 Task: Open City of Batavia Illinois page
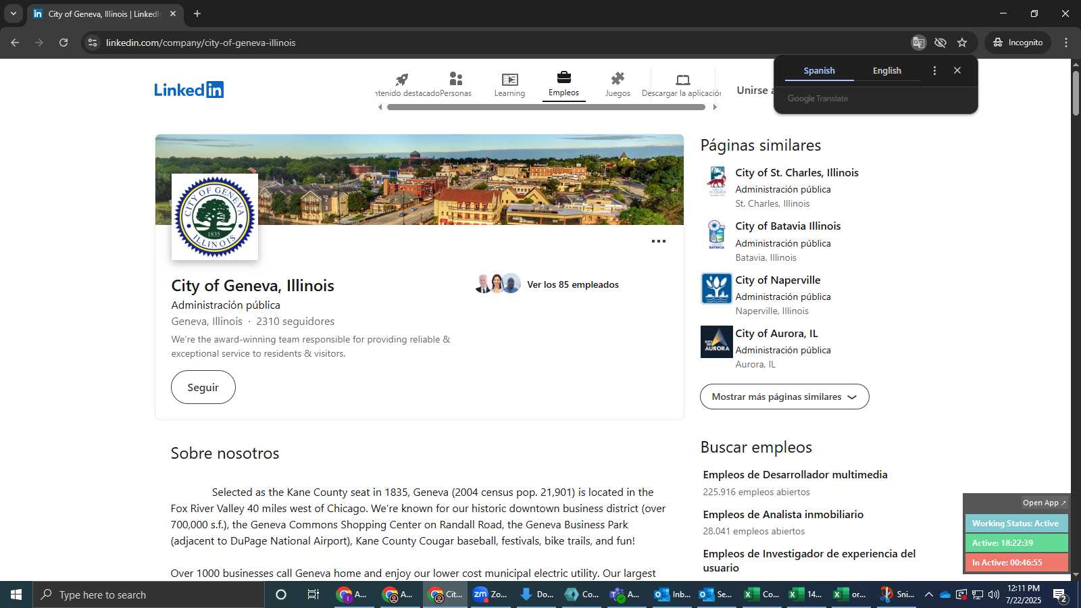tap(788, 226)
